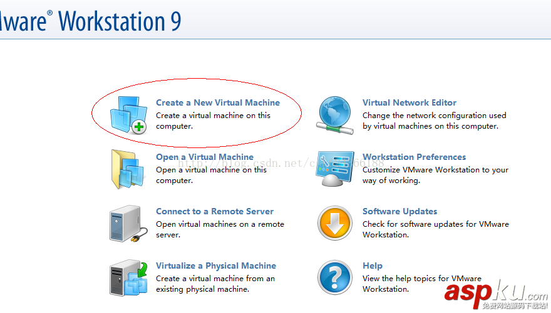Open the Workstation Preferences link
The width and height of the screenshot is (551, 313).
pos(415,157)
